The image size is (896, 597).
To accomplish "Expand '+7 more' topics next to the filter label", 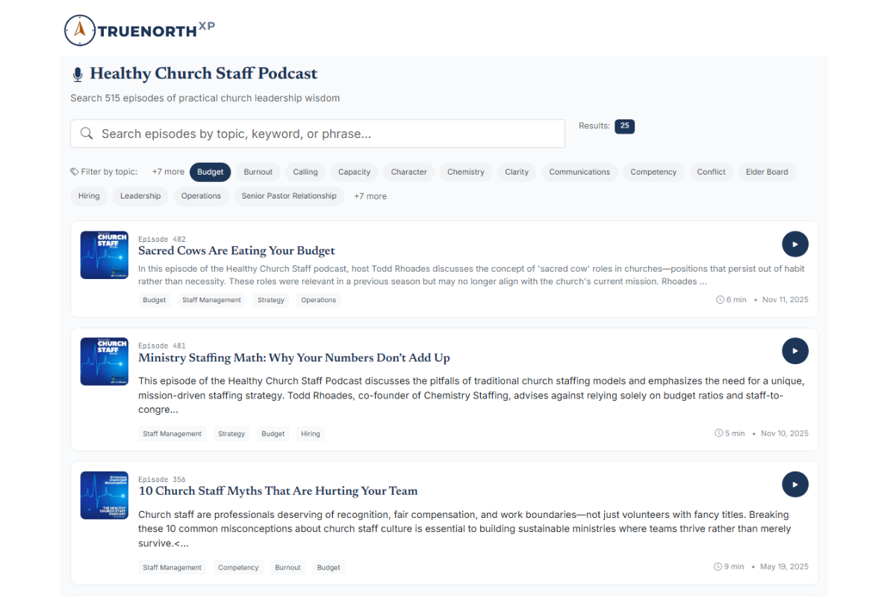I will pos(168,172).
